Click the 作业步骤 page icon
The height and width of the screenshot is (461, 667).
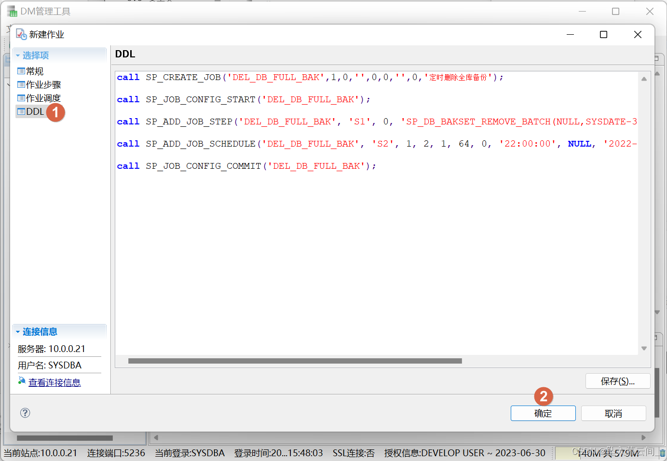point(21,85)
